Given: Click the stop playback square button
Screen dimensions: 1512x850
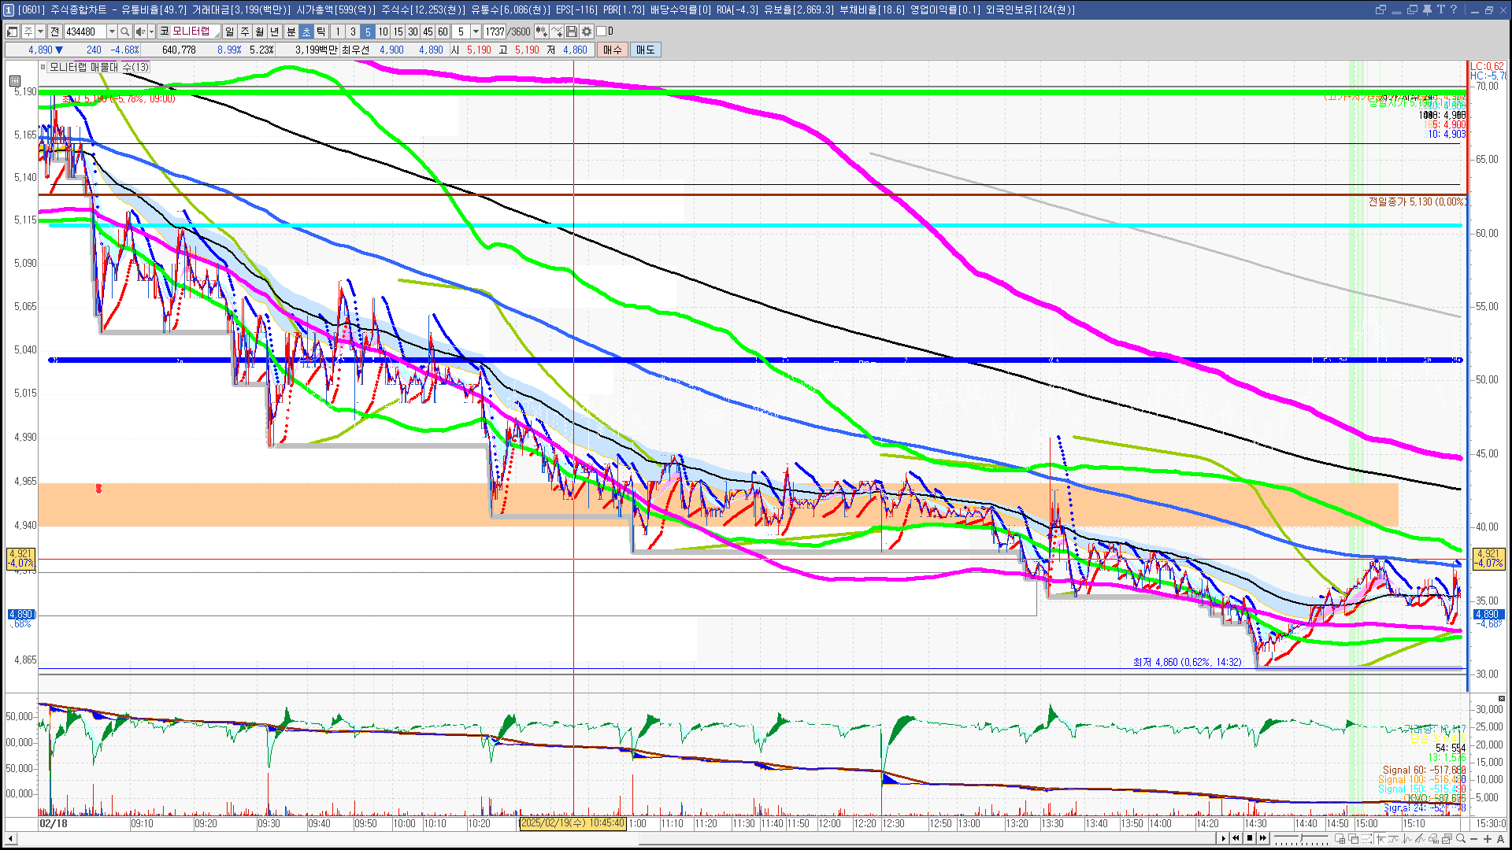Looking at the screenshot, I should click(1250, 838).
